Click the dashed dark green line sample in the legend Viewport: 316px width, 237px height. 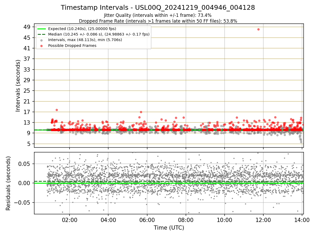(42, 34)
